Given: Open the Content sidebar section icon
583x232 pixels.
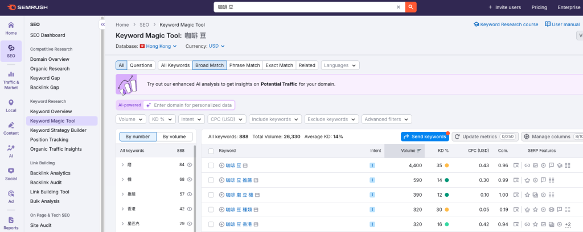Looking at the screenshot, I should click(11, 129).
